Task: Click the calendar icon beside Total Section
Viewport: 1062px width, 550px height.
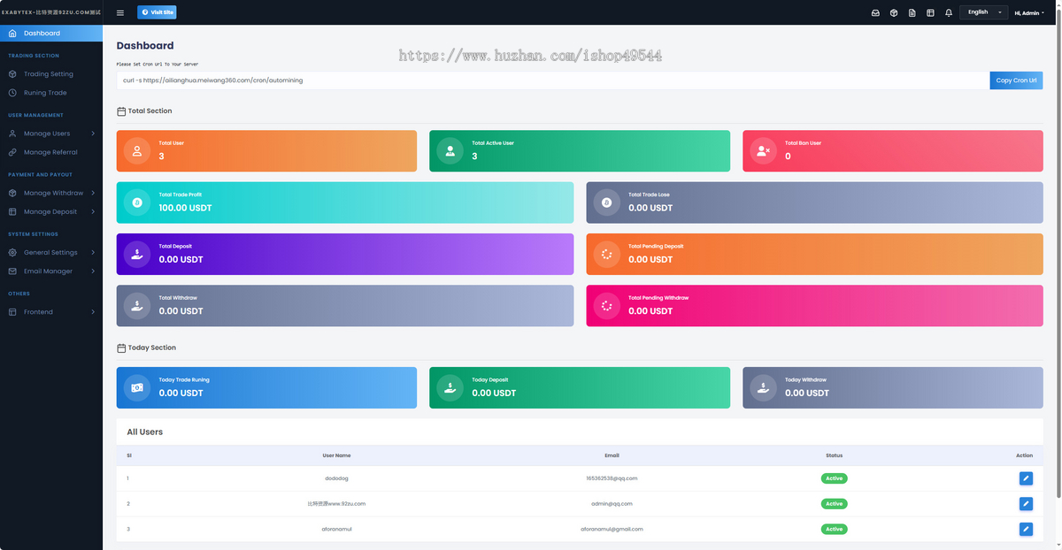Action: pyautogui.click(x=121, y=111)
